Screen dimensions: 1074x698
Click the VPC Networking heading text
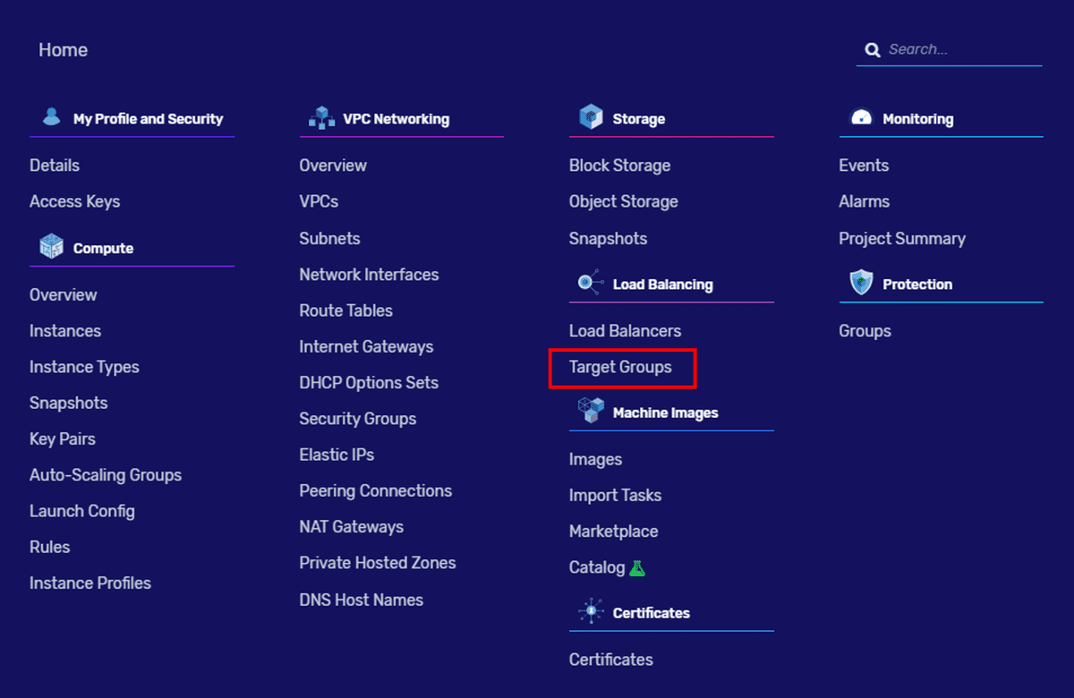click(x=396, y=119)
